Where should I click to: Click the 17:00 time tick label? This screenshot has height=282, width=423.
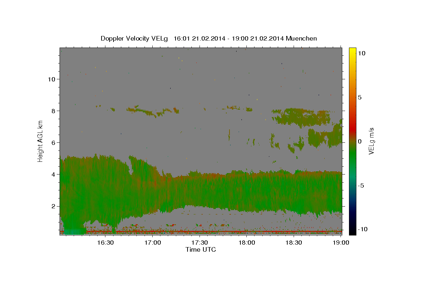click(x=153, y=243)
